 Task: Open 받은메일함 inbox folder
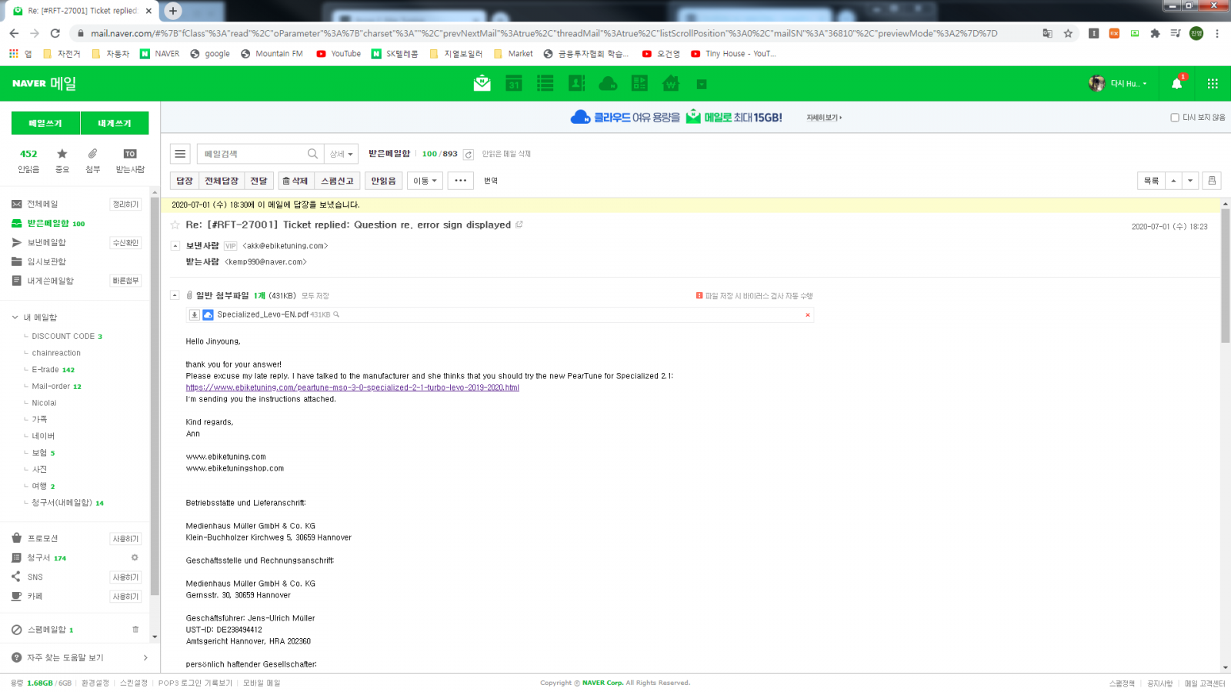[48, 223]
